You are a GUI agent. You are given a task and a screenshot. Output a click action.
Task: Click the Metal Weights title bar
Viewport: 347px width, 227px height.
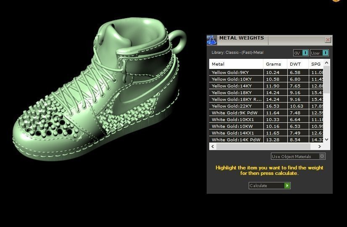click(x=270, y=40)
